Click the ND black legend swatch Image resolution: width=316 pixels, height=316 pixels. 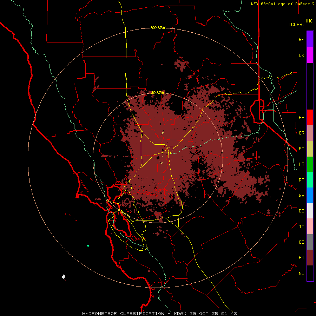point(310,273)
